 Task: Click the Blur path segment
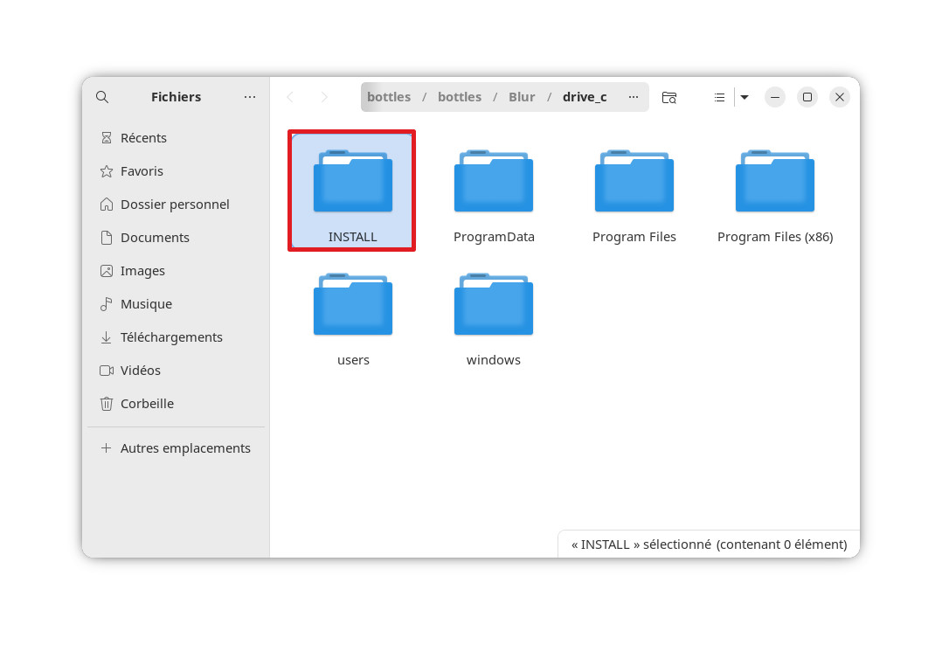coord(522,97)
